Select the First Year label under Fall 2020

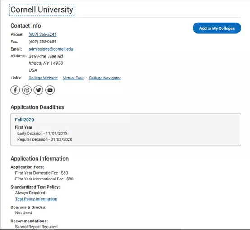click(24, 127)
